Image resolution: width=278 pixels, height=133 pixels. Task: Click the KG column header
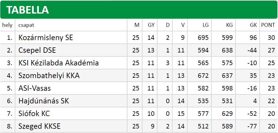[230, 25]
